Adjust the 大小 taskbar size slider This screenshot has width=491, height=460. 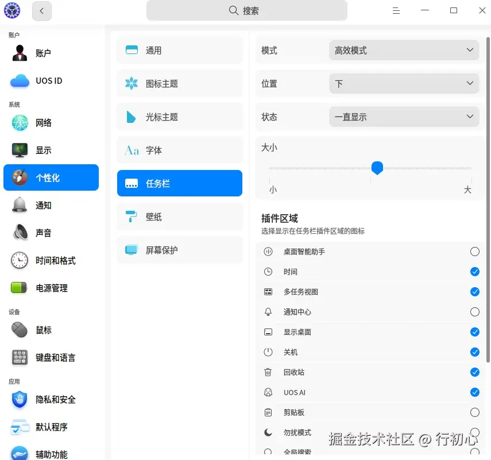click(x=377, y=168)
